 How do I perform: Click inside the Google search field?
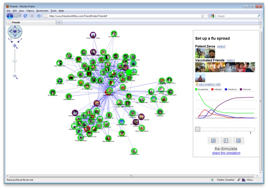click(237, 16)
